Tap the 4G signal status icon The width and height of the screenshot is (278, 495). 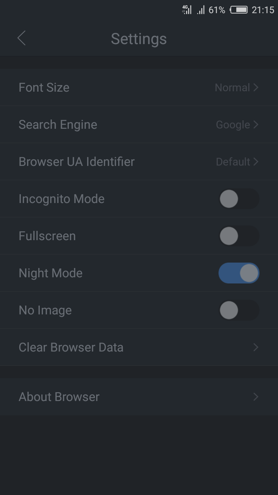click(x=187, y=10)
